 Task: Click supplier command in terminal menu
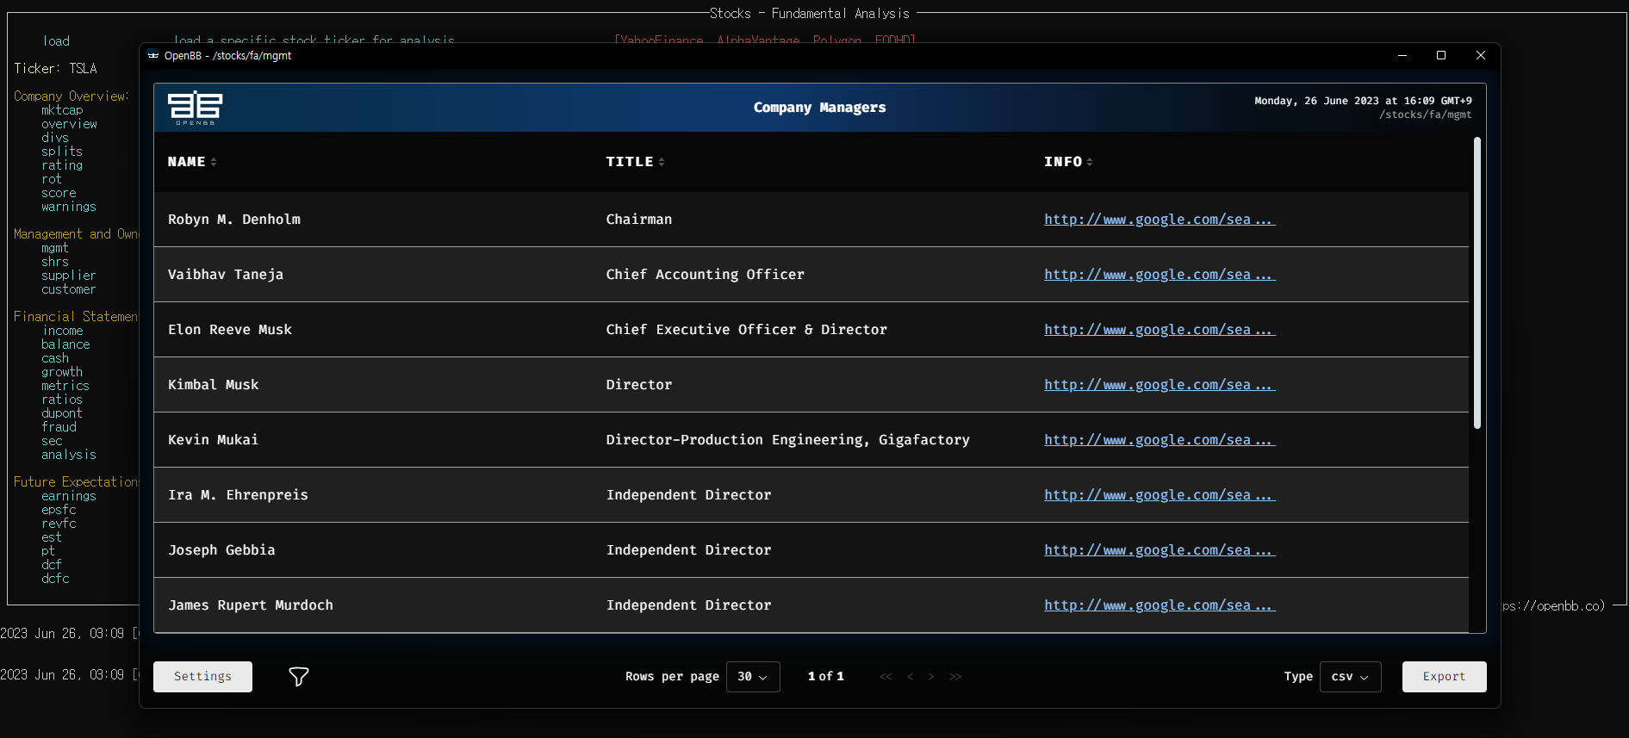[x=69, y=276]
